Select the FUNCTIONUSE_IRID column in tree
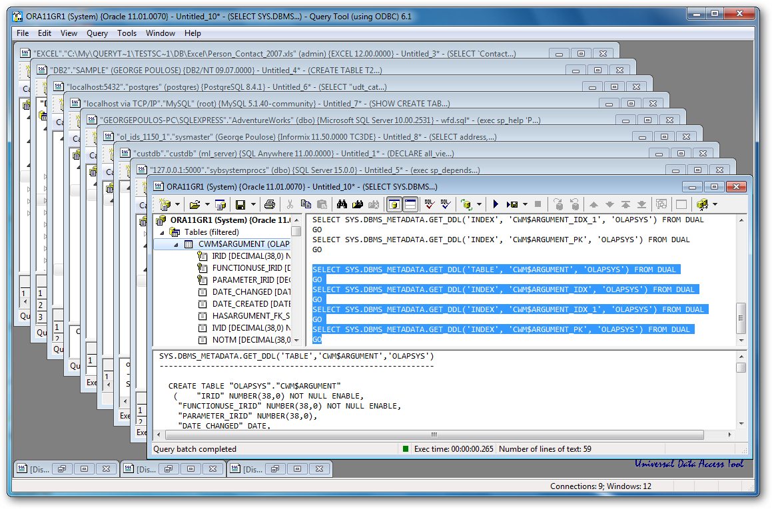 tap(248, 268)
